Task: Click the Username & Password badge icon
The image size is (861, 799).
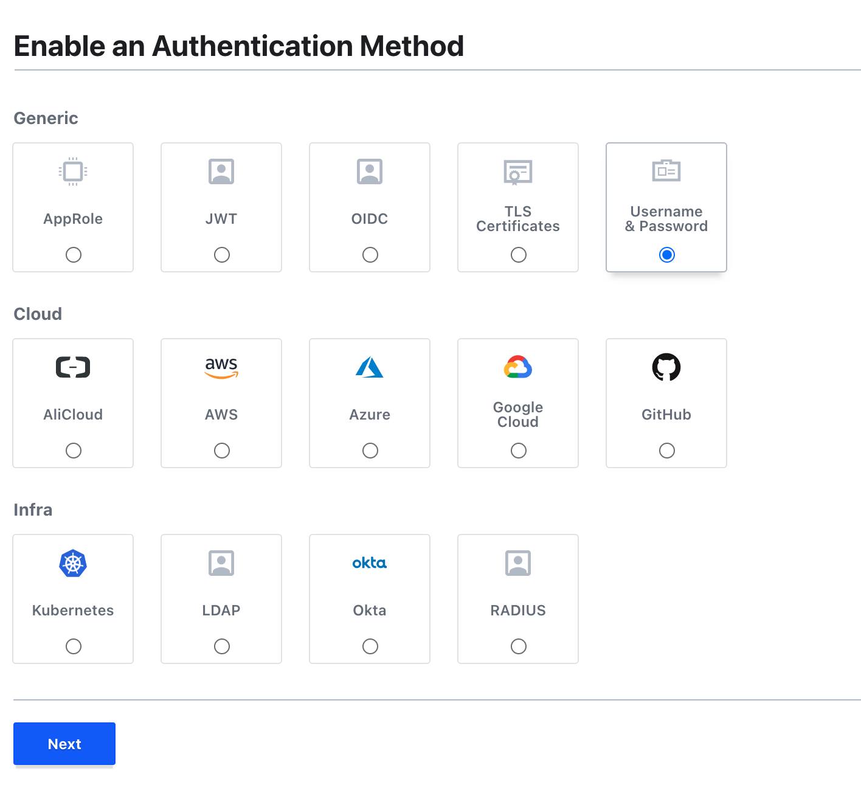Action: (666, 171)
